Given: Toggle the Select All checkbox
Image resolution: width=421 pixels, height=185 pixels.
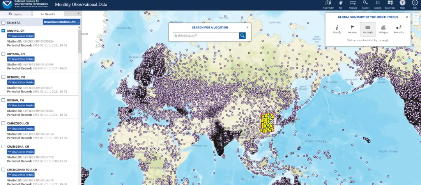Looking at the screenshot, I should [3, 23].
